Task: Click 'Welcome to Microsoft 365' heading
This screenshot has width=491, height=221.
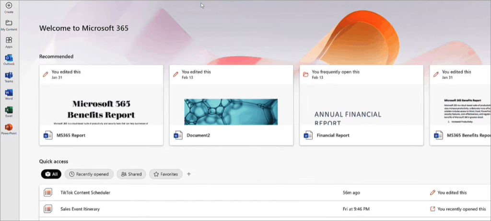Action: (83, 28)
